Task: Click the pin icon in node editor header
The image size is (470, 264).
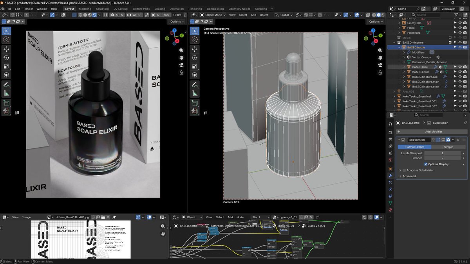Action: click(318, 217)
